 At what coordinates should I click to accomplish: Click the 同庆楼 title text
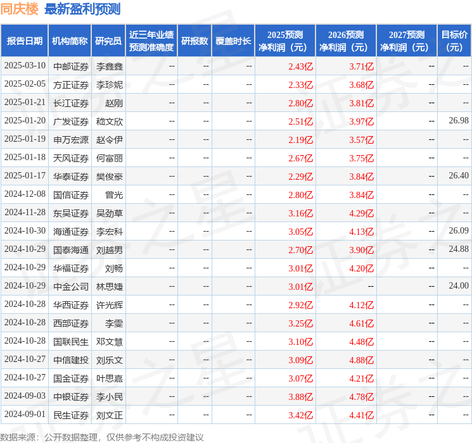pos(19,9)
